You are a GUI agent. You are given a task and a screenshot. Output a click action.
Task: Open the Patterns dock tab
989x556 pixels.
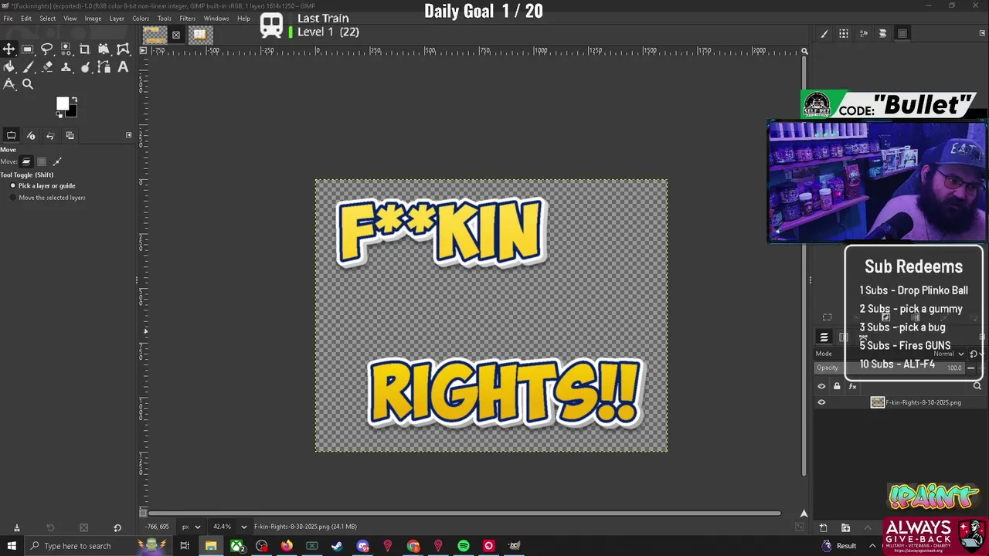pyautogui.click(x=844, y=33)
